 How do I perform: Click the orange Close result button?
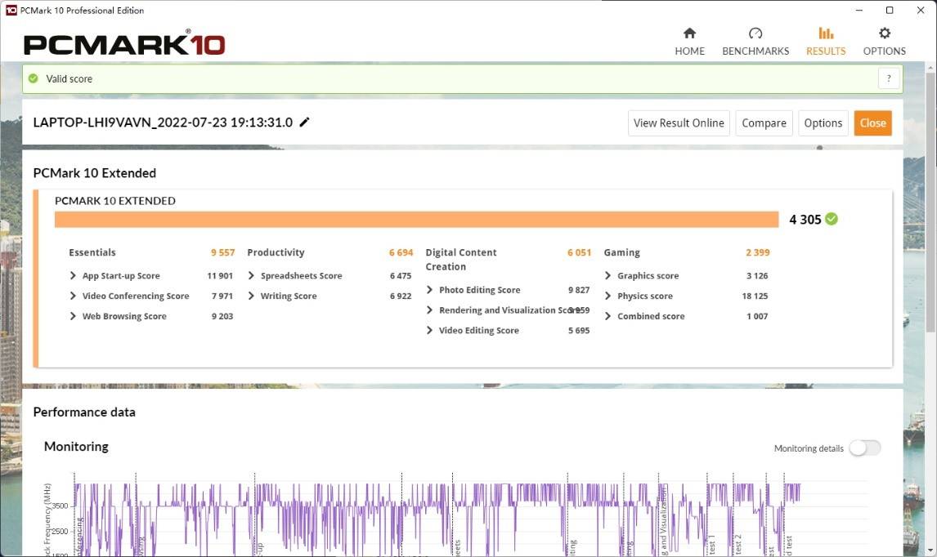(x=872, y=123)
